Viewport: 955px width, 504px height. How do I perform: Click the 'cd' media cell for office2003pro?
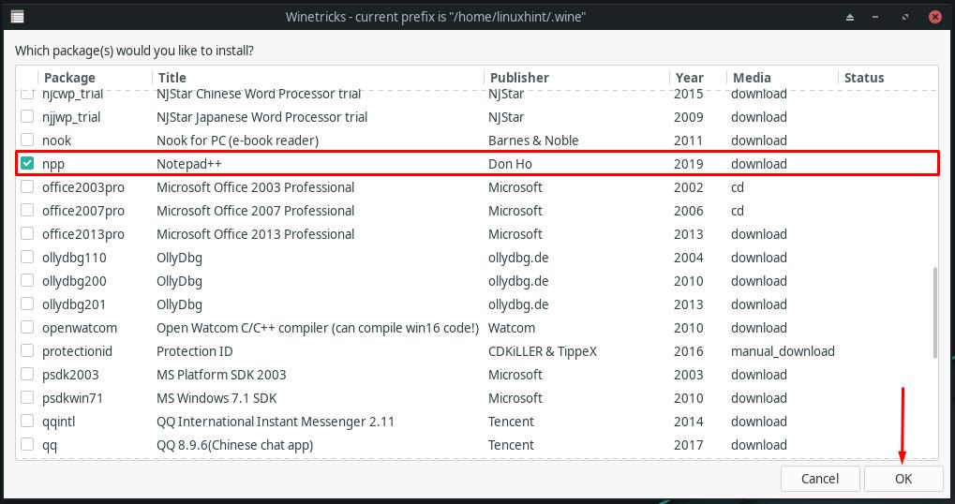pos(737,187)
